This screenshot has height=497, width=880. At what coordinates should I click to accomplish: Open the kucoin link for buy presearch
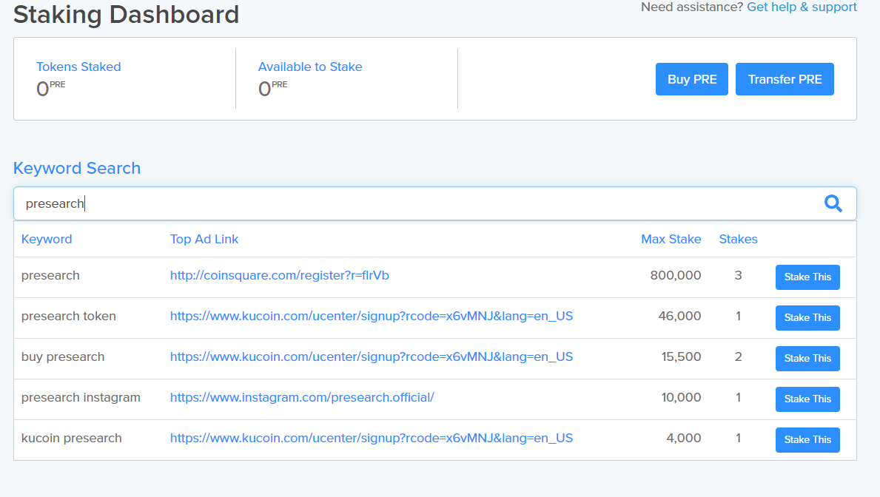pos(372,356)
